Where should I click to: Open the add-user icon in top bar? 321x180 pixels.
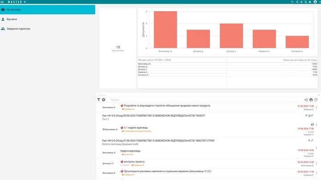(x=301, y=2)
